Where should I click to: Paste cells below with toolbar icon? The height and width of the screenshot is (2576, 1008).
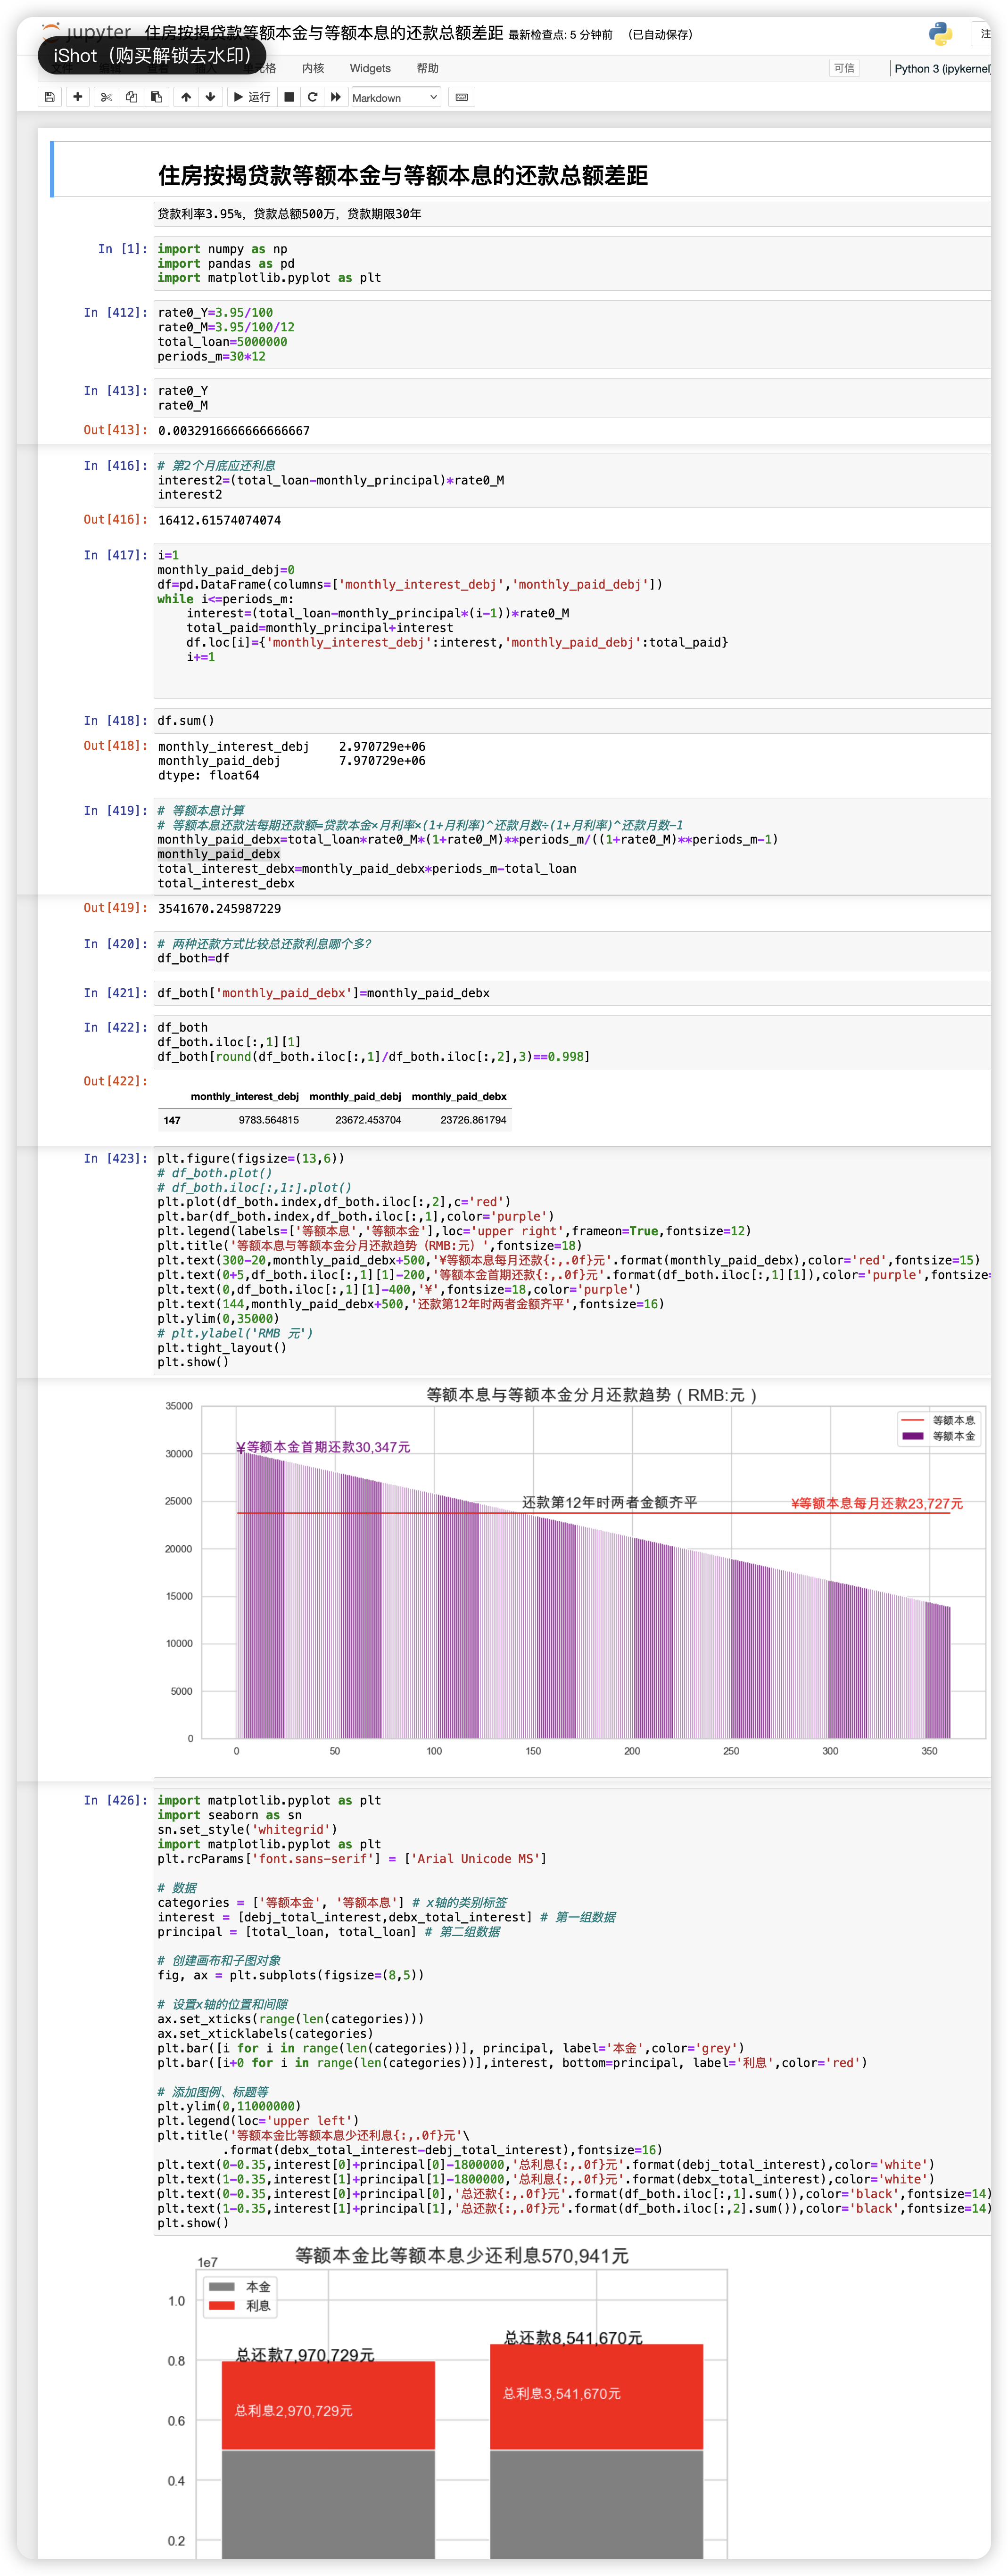pyautogui.click(x=156, y=97)
